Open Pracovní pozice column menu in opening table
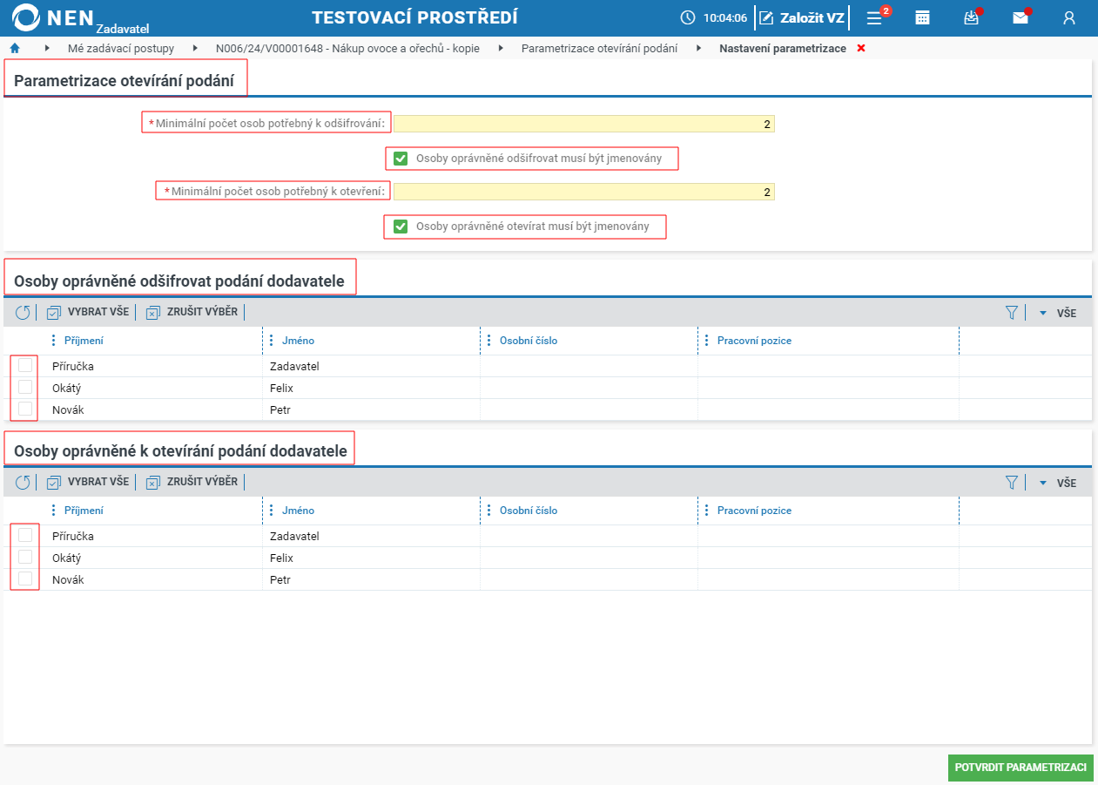Image resolution: width=1098 pixels, height=785 pixels. (707, 511)
